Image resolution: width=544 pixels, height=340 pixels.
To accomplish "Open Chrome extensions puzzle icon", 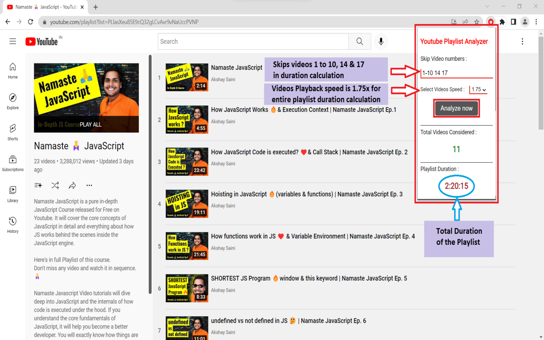I will 502,22.
